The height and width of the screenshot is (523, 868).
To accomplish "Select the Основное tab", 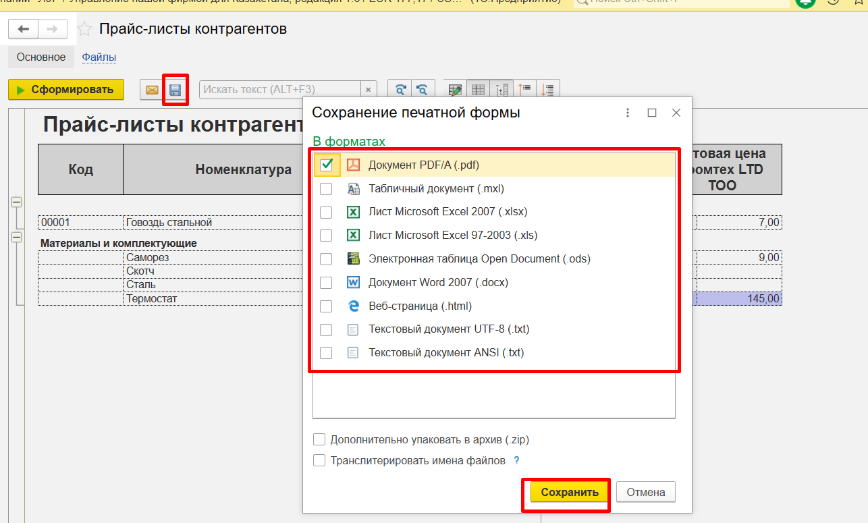I will coord(41,57).
